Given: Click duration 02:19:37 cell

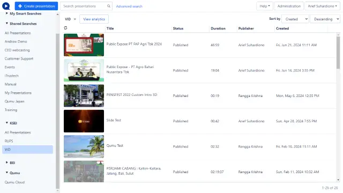Looking at the screenshot, I should tap(217, 172).
